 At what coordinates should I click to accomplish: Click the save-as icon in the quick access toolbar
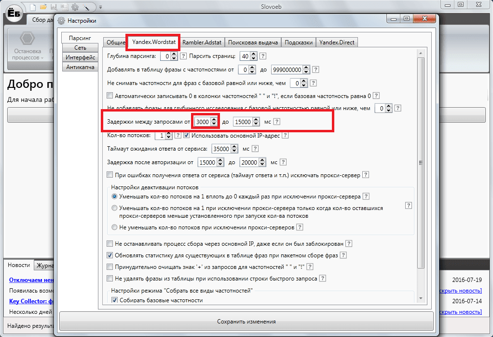(x=64, y=7)
